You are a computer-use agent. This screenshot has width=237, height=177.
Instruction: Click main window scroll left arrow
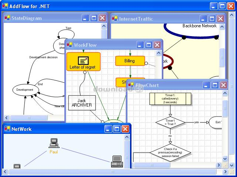[x=5, y=171]
